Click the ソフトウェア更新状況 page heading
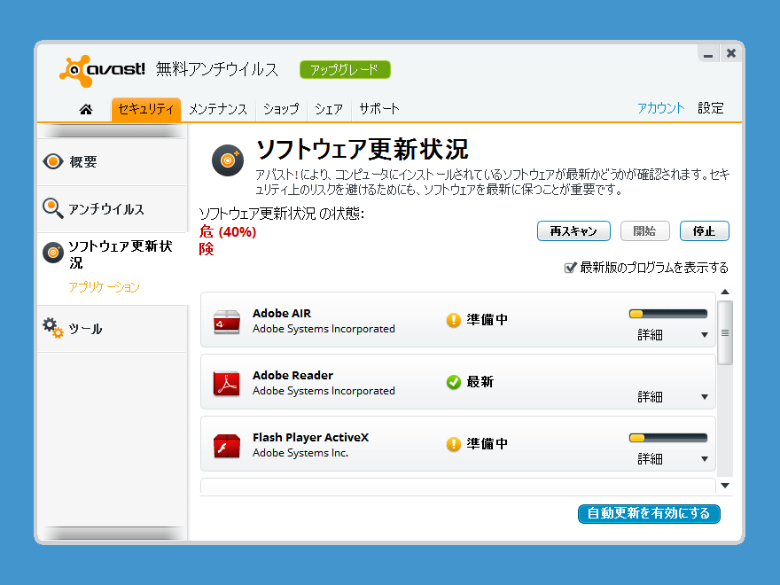 tap(363, 149)
